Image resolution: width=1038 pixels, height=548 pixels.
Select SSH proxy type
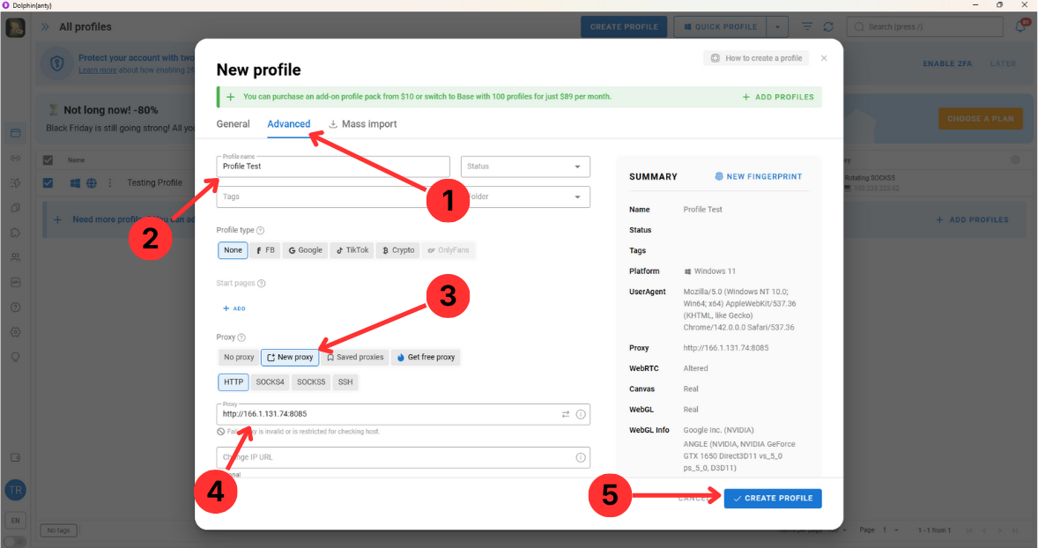pyautogui.click(x=345, y=381)
